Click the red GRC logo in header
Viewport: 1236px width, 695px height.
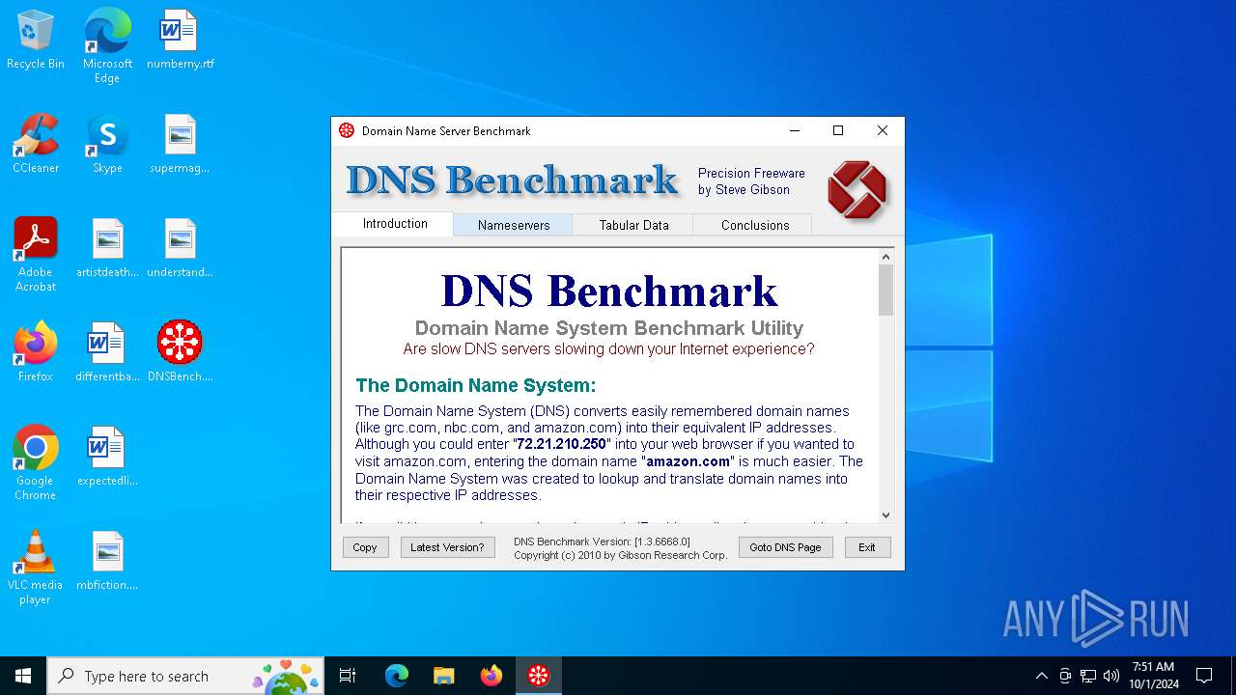pos(857,189)
